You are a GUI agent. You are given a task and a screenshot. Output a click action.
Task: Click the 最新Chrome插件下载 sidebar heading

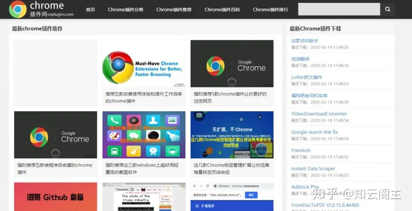coord(315,28)
